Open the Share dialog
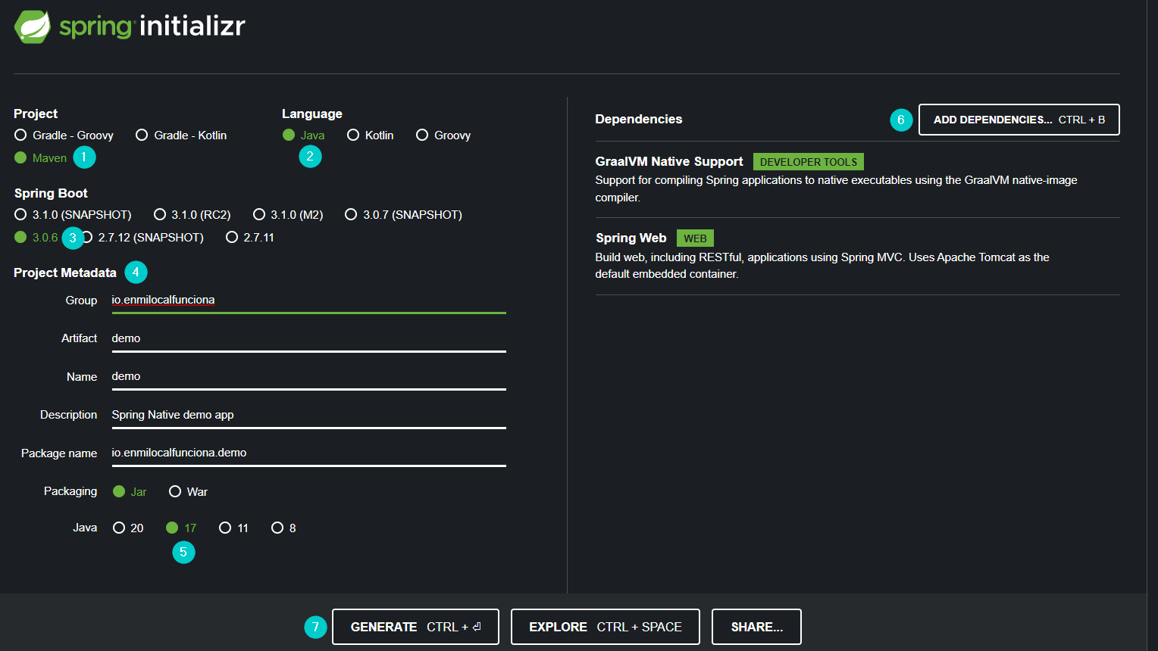The width and height of the screenshot is (1158, 651). point(756,627)
